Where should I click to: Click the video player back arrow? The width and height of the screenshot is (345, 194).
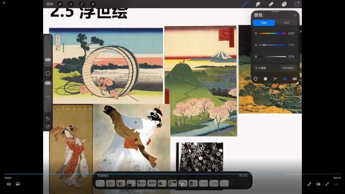click(4, 3)
